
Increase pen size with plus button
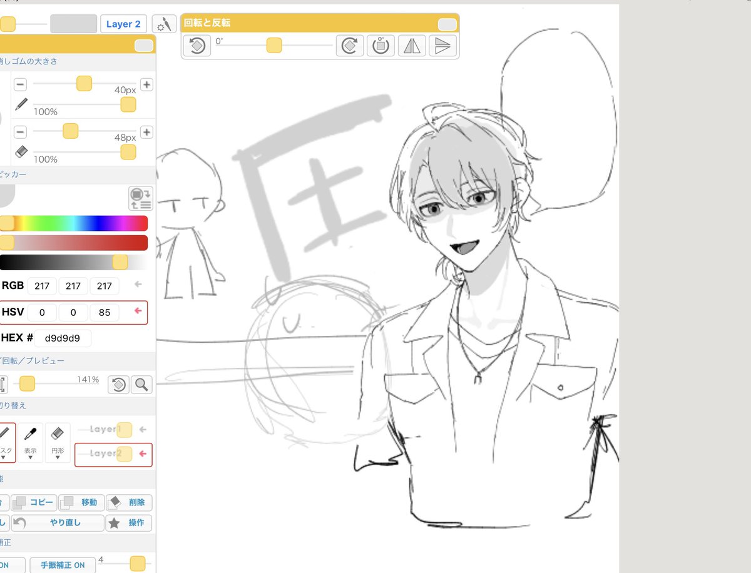pyautogui.click(x=146, y=84)
